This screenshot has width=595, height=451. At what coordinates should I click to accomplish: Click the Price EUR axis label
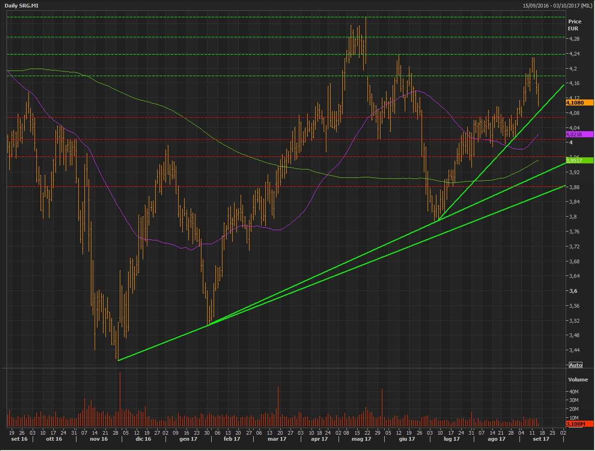pyautogui.click(x=574, y=25)
